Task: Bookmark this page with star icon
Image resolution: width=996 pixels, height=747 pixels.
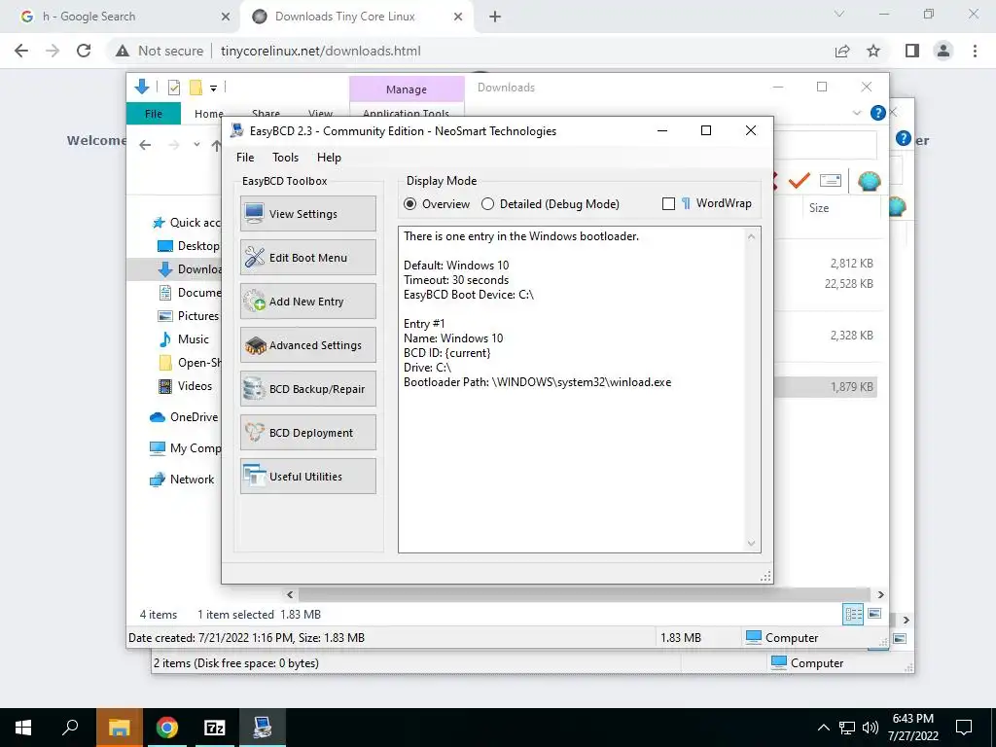Action: pyautogui.click(x=873, y=51)
